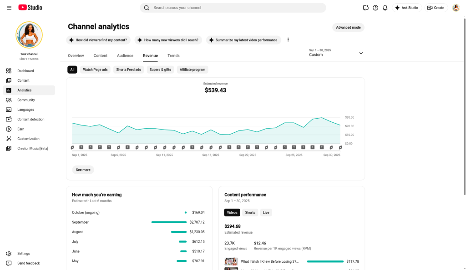Viewport: 466px width, 270px height.
Task: Open the notifications bell
Action: pyautogui.click(x=385, y=8)
